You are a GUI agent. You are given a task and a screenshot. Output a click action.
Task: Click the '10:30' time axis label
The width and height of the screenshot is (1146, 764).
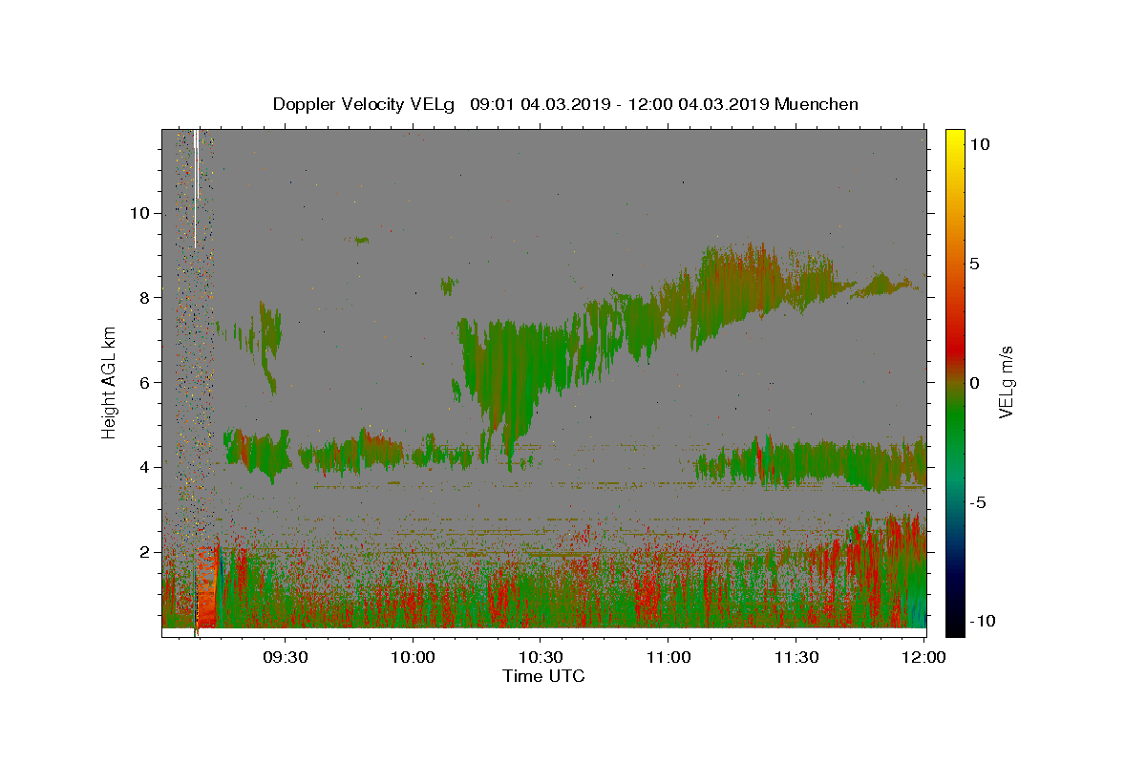click(541, 658)
